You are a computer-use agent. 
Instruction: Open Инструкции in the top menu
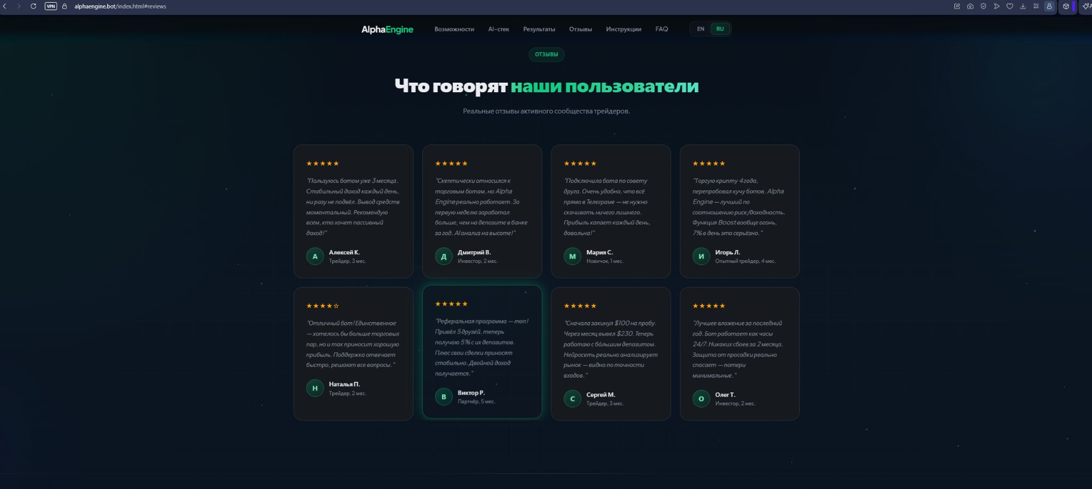point(623,29)
